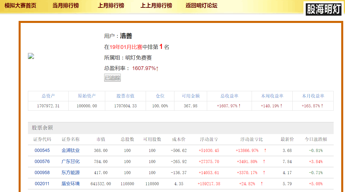
Task: View 上上月排行榜 ranking
Action: pos(156,6)
